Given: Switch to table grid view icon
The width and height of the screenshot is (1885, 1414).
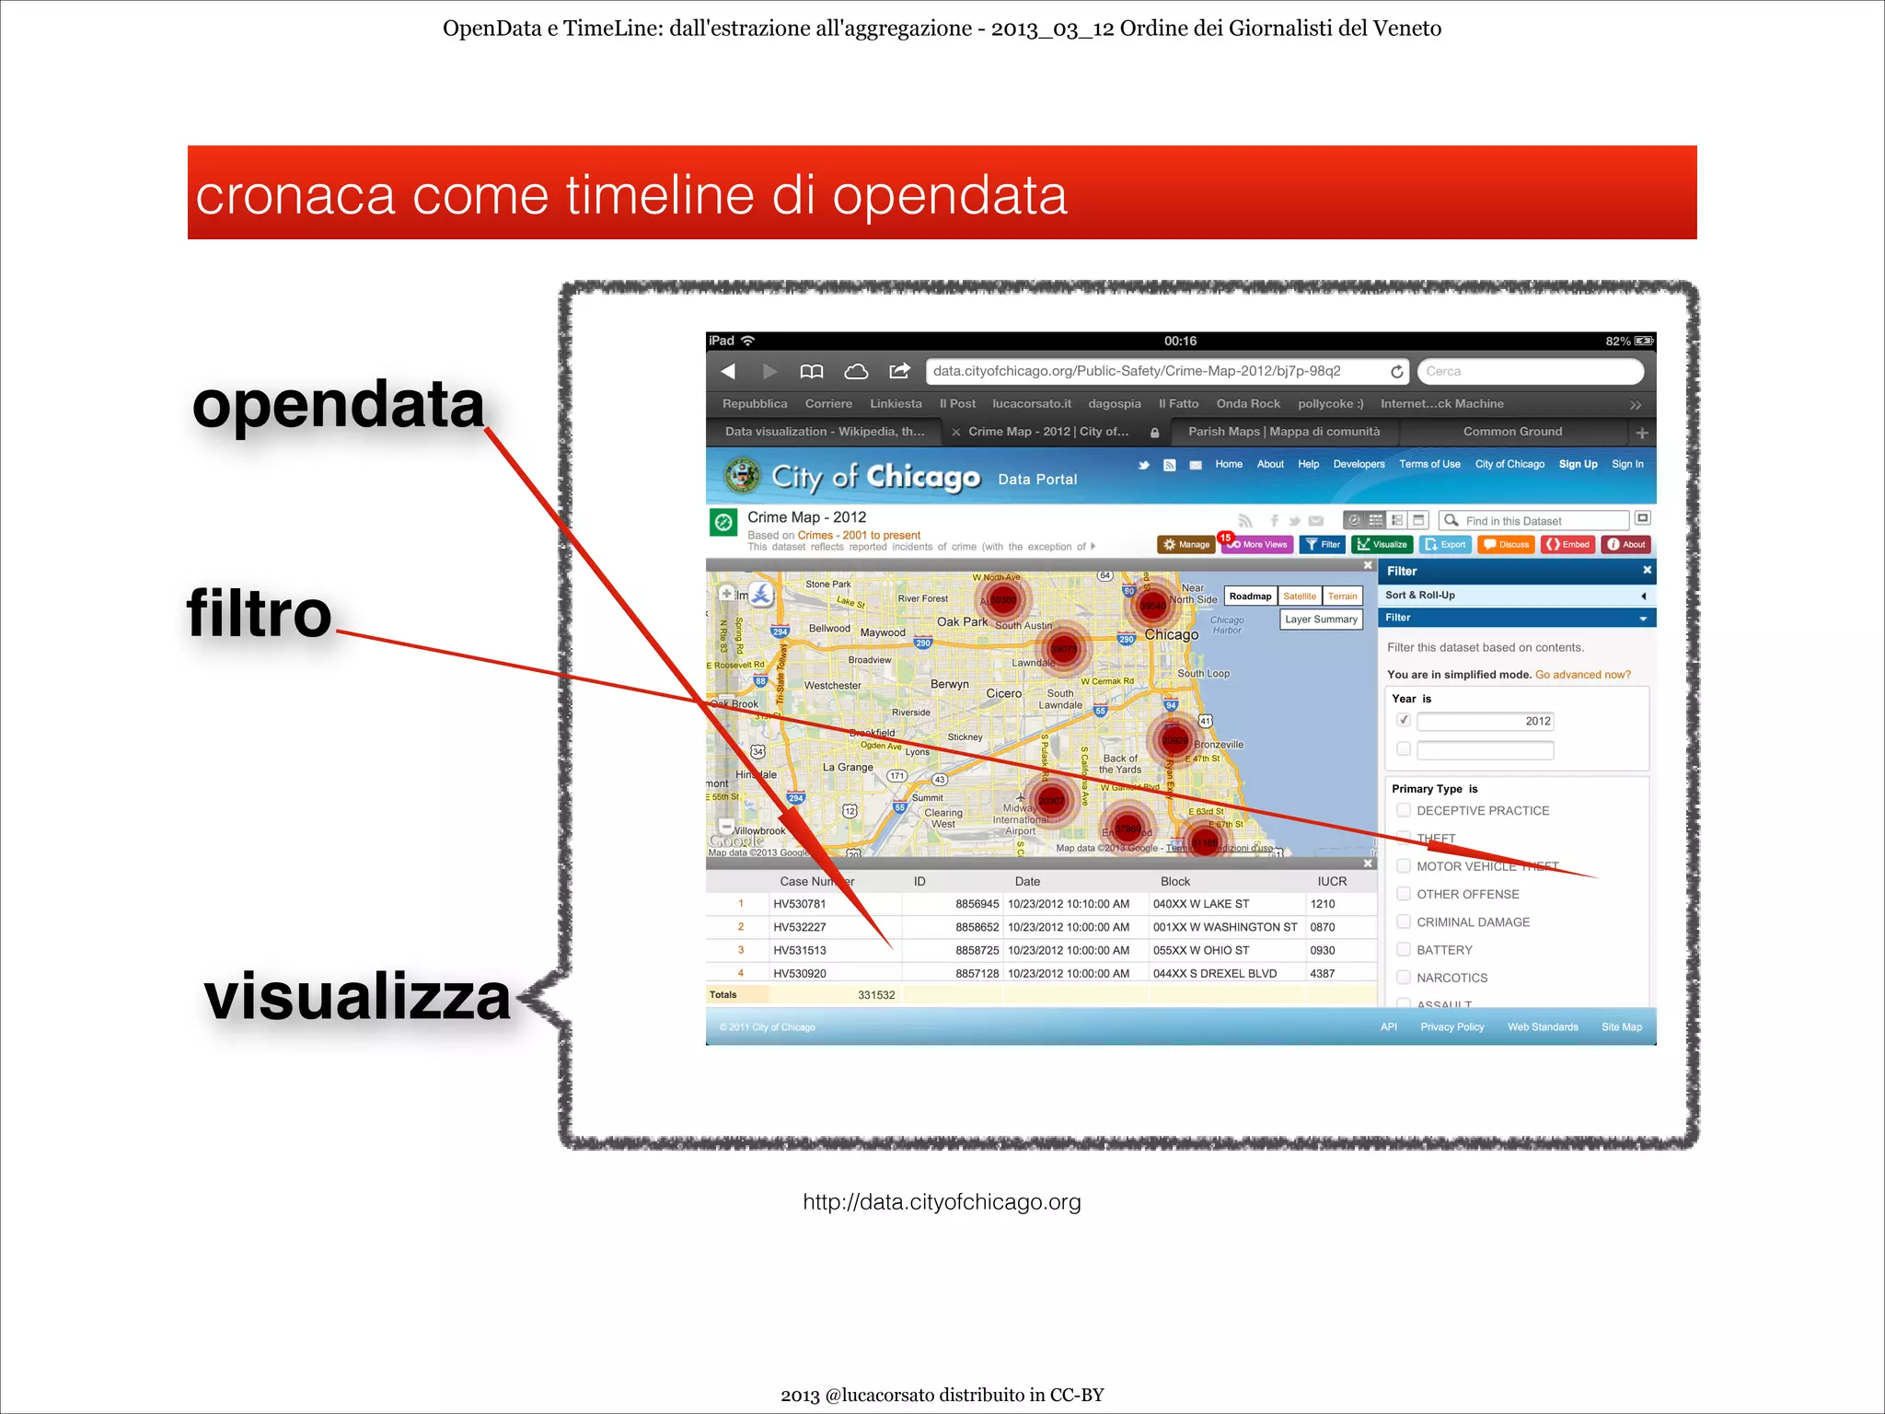Looking at the screenshot, I should (1375, 520).
